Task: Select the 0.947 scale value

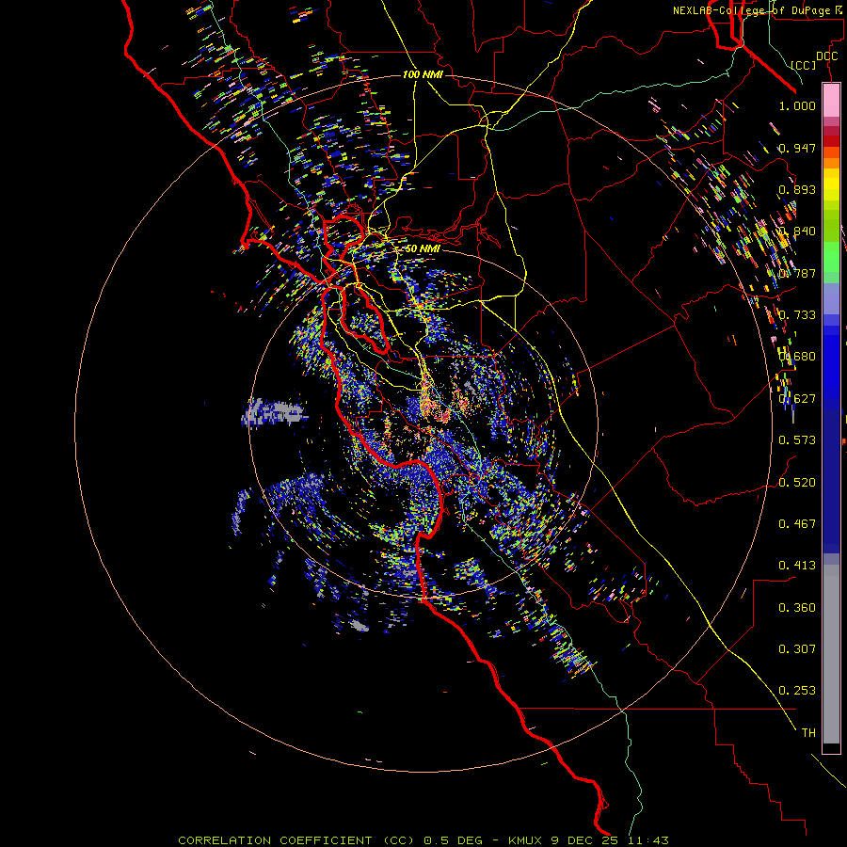Action: click(797, 148)
